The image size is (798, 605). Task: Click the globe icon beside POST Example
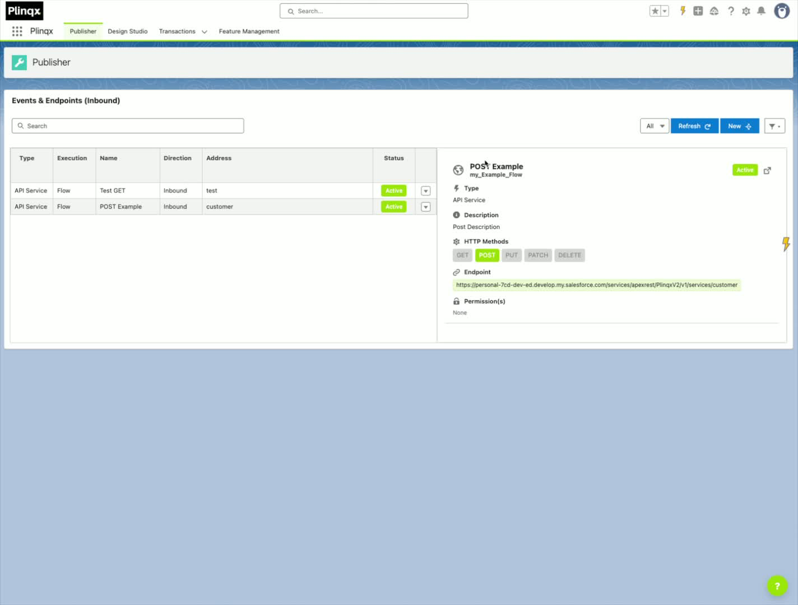(x=458, y=170)
